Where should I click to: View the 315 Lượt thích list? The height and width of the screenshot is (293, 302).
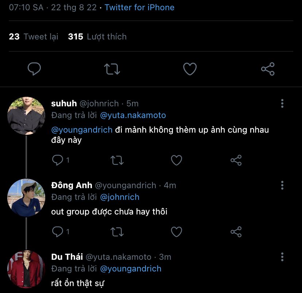(x=97, y=37)
